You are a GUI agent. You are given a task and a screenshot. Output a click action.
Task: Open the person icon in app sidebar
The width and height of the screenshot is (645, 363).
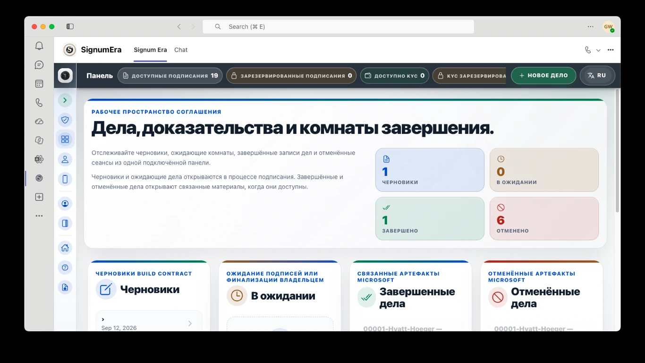click(x=65, y=159)
